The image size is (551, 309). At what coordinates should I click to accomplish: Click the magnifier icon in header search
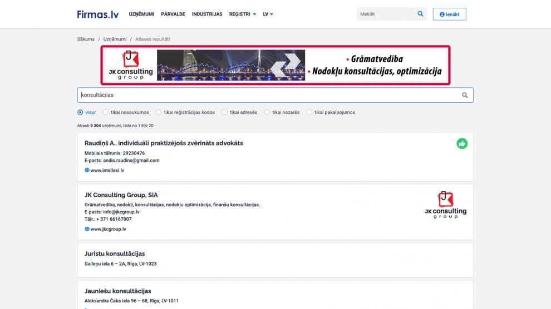420,14
